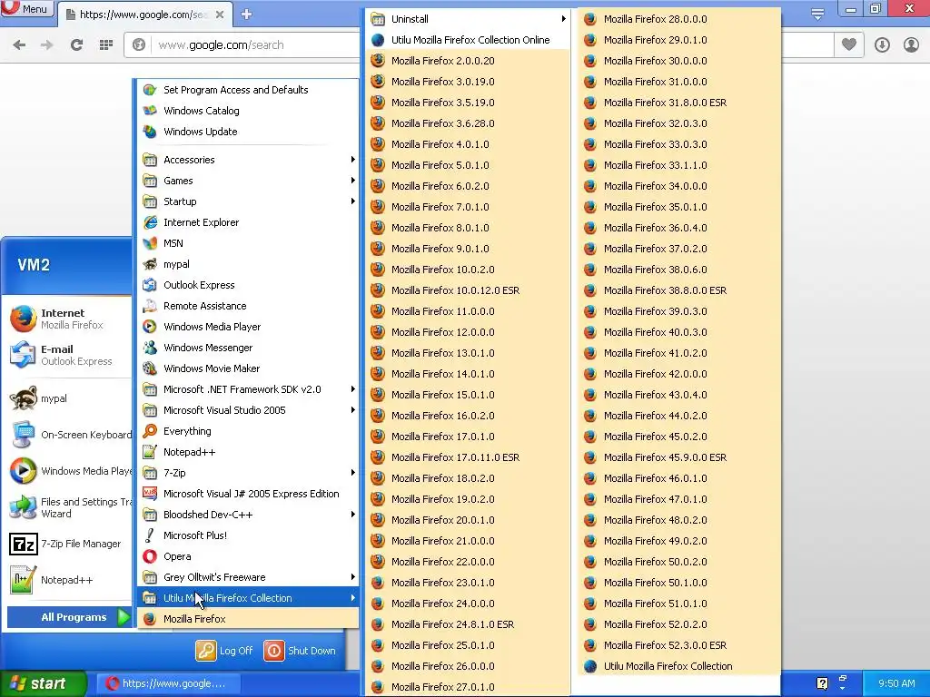Launch Mozilla Firefox 28.0.0.0
This screenshot has width=930, height=697.
click(679, 19)
